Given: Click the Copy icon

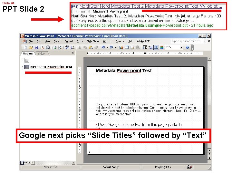Looking at the screenshot, I should [85, 47].
